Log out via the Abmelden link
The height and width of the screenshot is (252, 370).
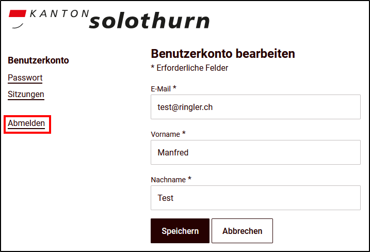coord(26,123)
